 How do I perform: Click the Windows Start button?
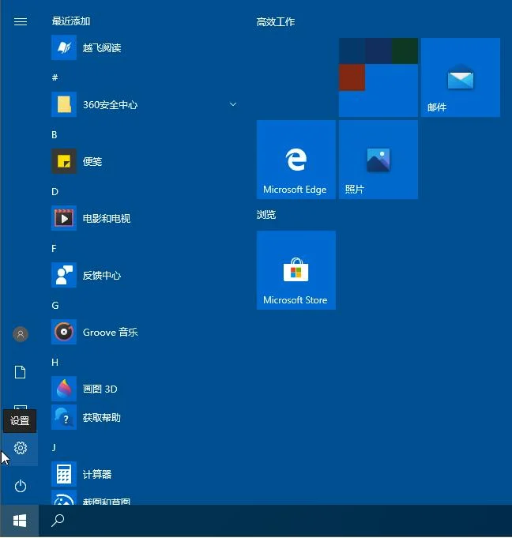click(x=20, y=521)
